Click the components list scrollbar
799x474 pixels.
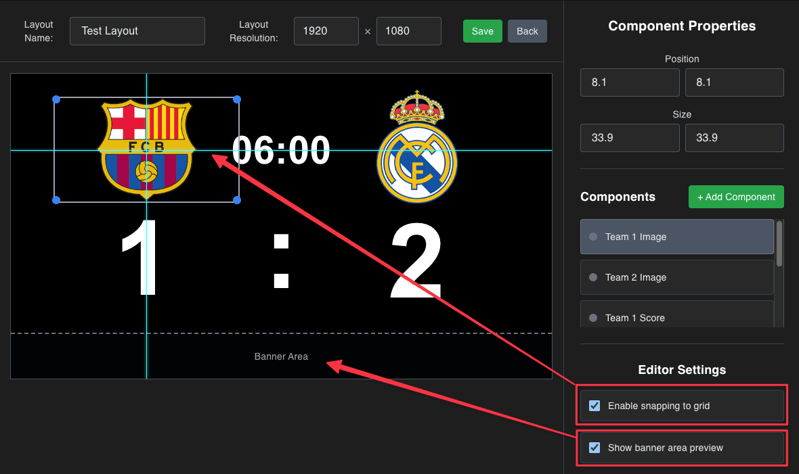(x=779, y=243)
